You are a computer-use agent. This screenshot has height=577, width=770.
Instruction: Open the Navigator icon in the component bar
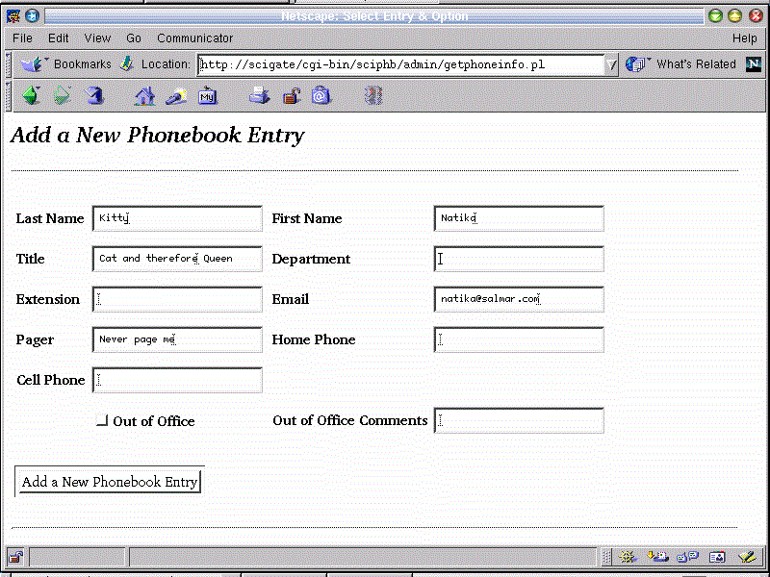(629, 557)
